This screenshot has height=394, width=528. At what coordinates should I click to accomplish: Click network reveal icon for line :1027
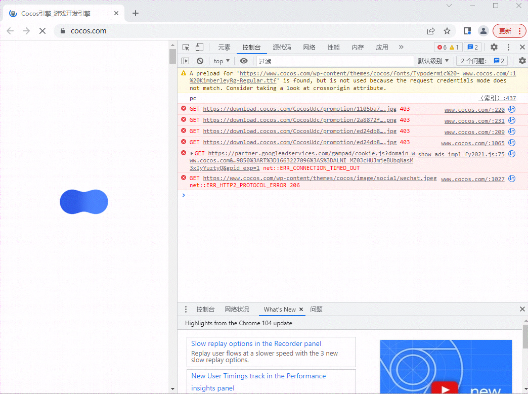(x=512, y=179)
